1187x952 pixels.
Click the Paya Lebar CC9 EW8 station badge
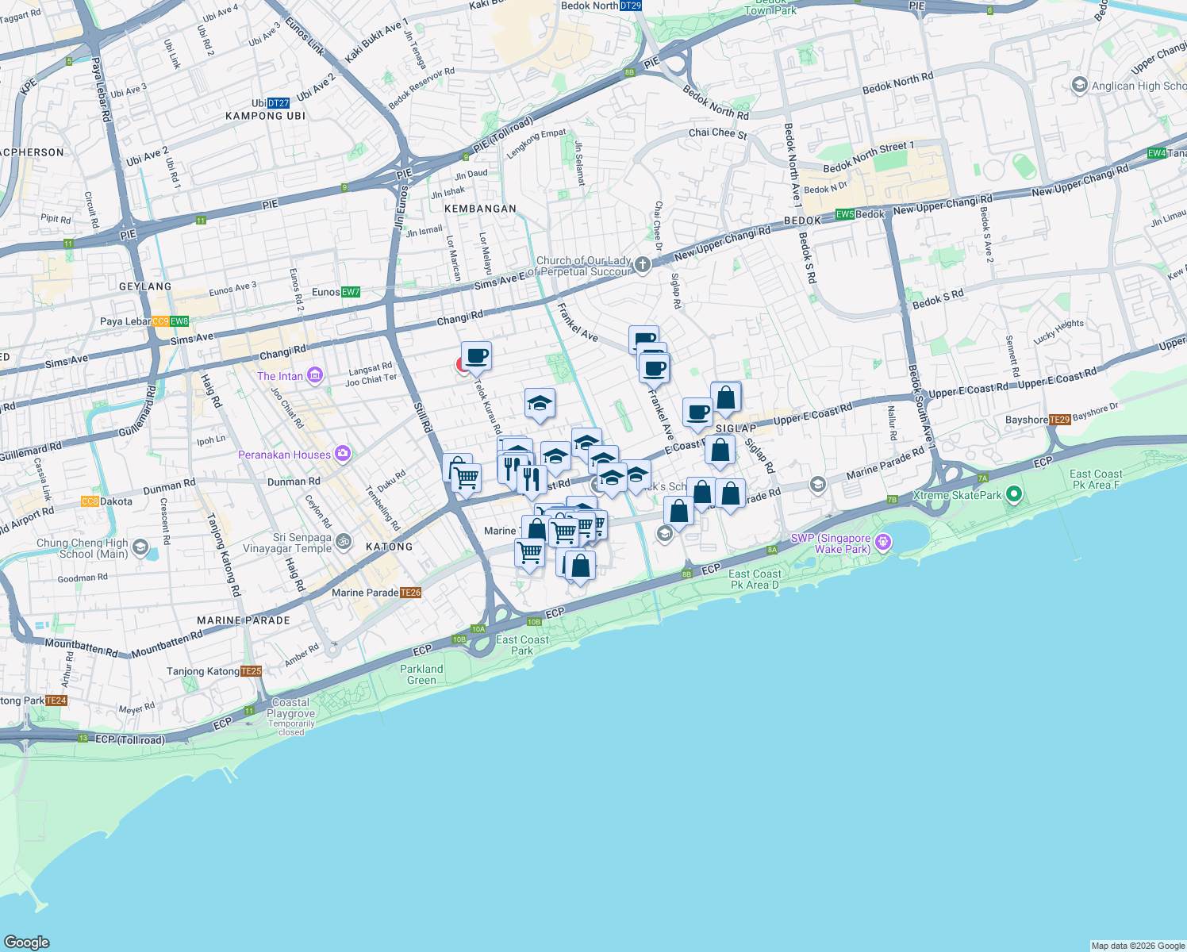point(171,321)
